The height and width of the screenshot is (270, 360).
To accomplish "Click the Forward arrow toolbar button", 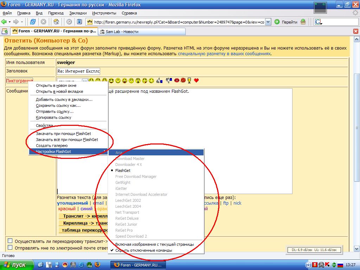I will (x=16, y=22).
